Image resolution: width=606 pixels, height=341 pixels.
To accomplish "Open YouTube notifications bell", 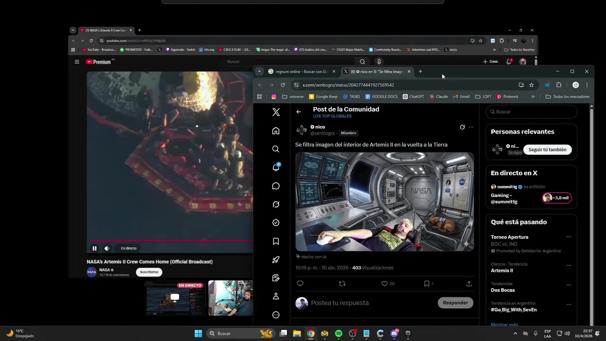I will point(509,62).
